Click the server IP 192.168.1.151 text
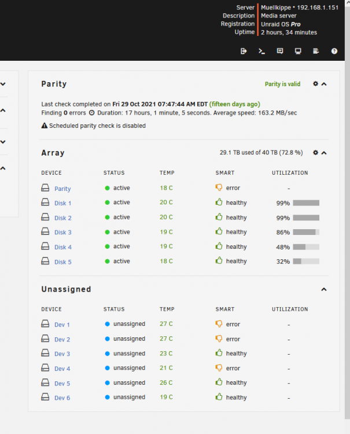Screen dimensions: 350x434 coord(318,8)
